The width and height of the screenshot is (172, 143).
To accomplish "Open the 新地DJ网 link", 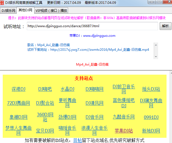I will pyautogui.click(x=151, y=131).
